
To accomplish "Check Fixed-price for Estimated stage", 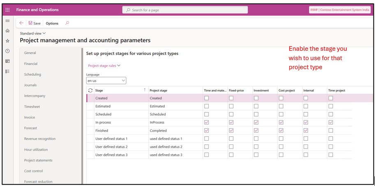I will [x=231, y=106].
